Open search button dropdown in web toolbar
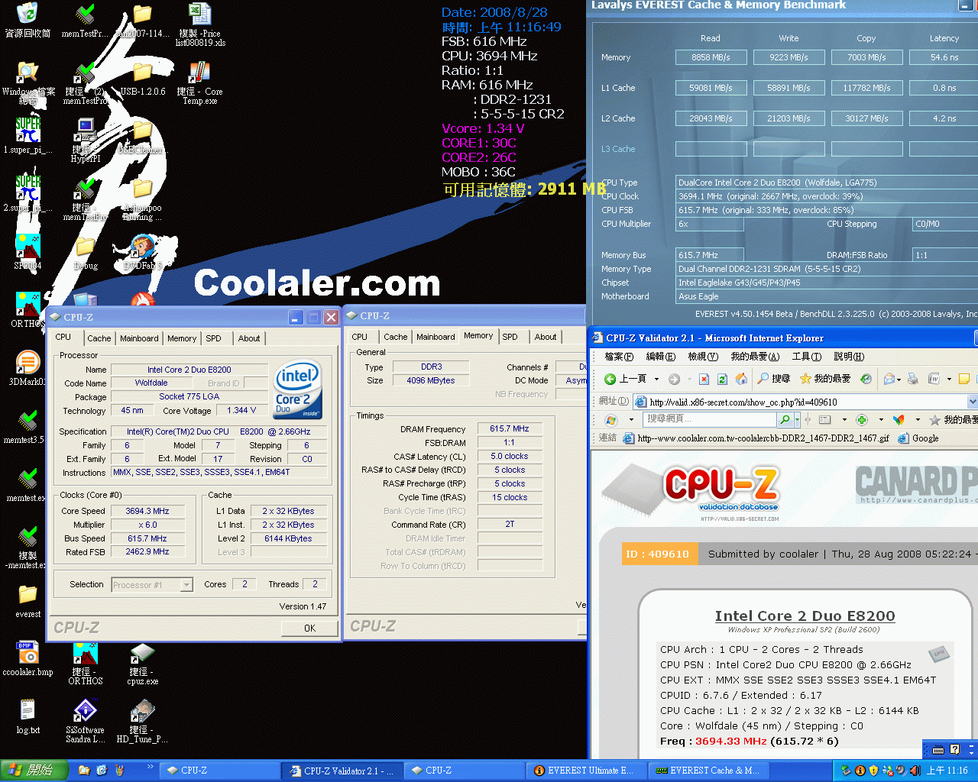The image size is (978, 782). point(797,419)
